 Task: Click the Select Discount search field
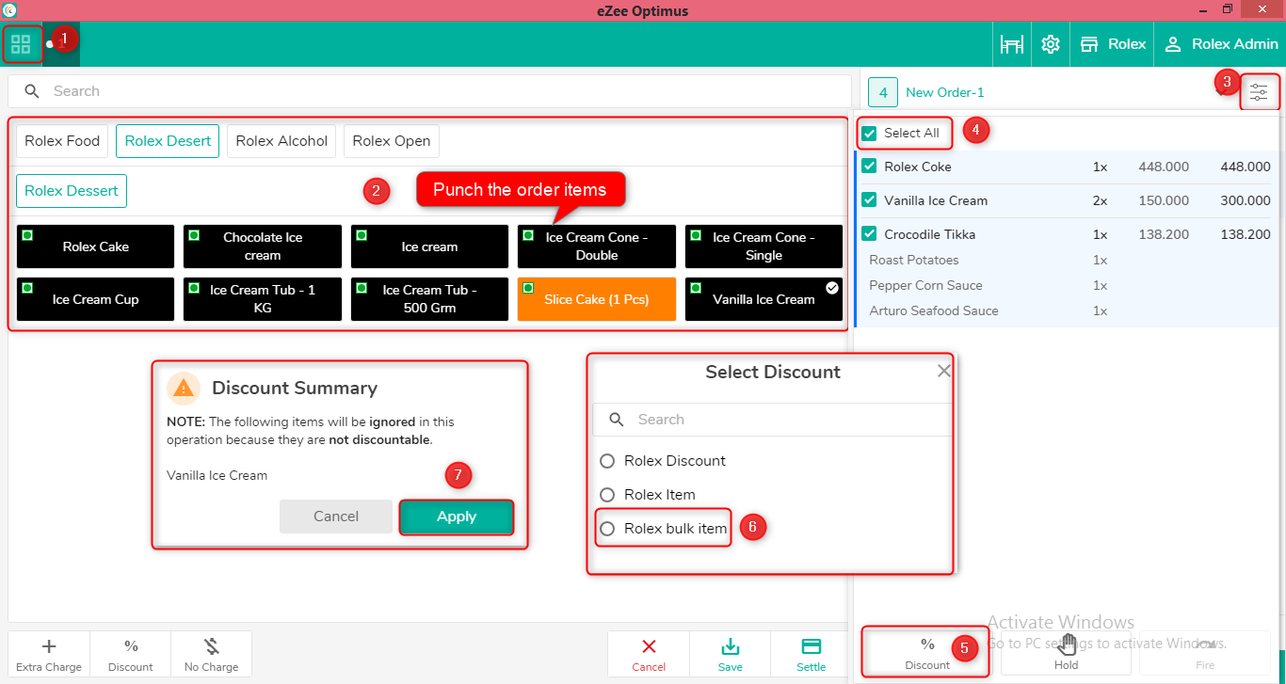pyautogui.click(x=772, y=420)
